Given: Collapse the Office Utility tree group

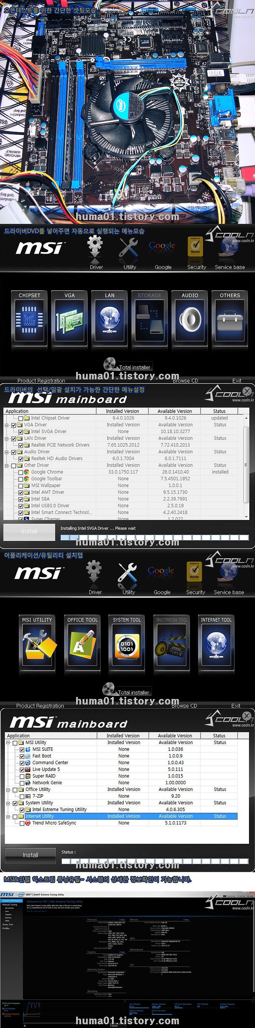Looking at the screenshot, I should coord(8,789).
